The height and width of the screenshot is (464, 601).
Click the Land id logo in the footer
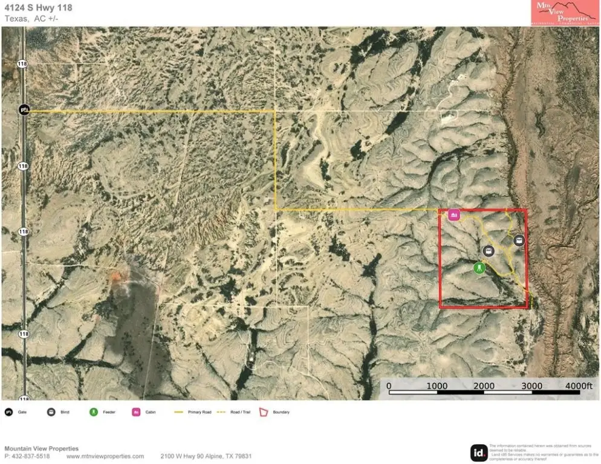(x=479, y=453)
